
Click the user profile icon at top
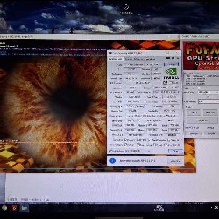[x=126, y=7]
